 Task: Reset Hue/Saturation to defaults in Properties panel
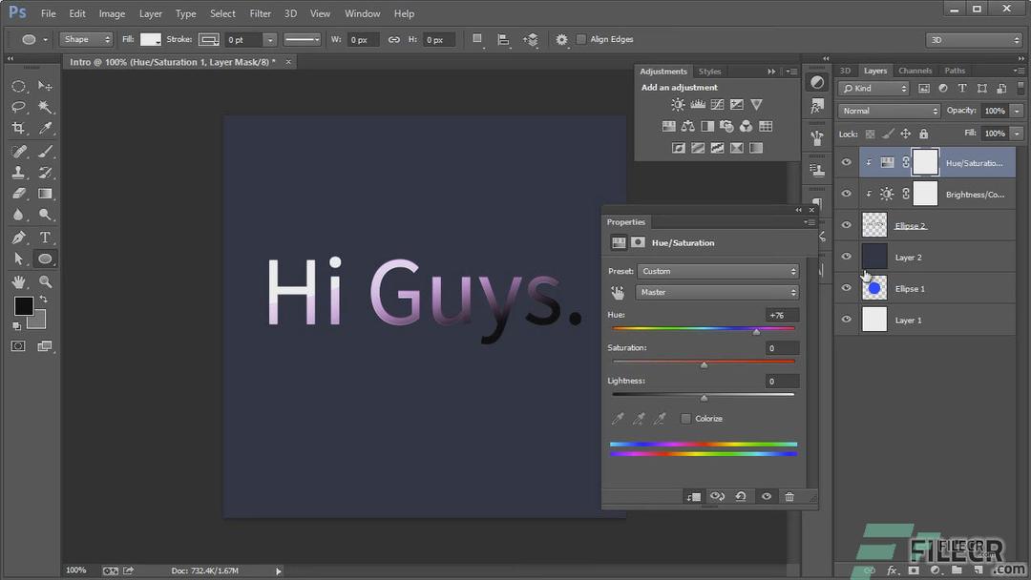pyautogui.click(x=742, y=496)
